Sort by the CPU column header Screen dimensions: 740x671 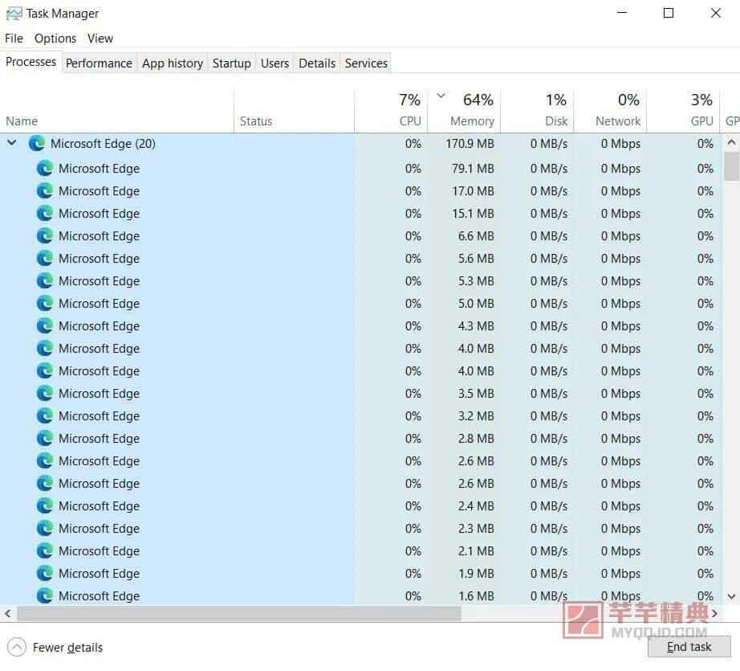click(x=391, y=111)
